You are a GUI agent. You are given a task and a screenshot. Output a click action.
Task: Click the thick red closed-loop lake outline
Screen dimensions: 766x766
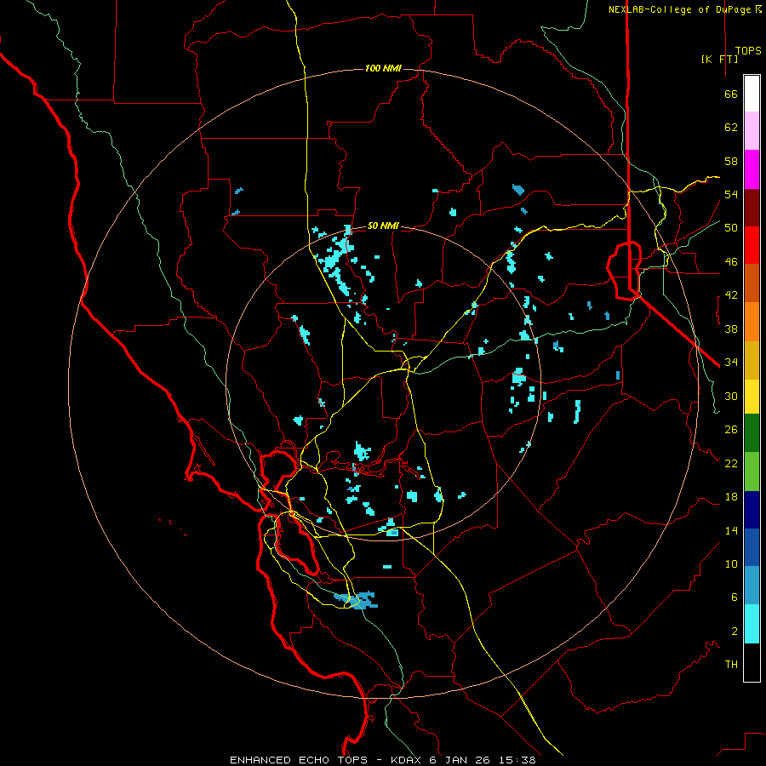click(624, 270)
